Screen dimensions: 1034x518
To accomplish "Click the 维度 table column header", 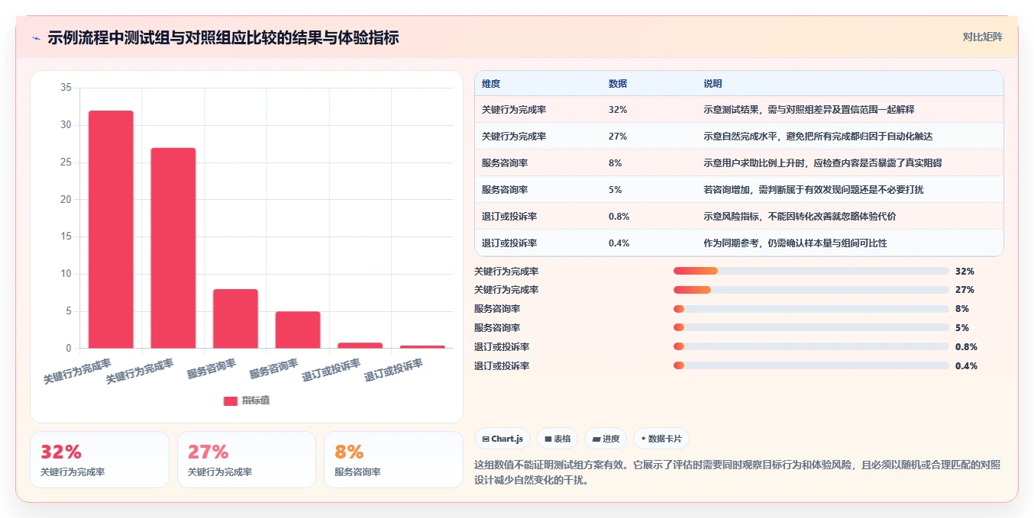I will [491, 84].
